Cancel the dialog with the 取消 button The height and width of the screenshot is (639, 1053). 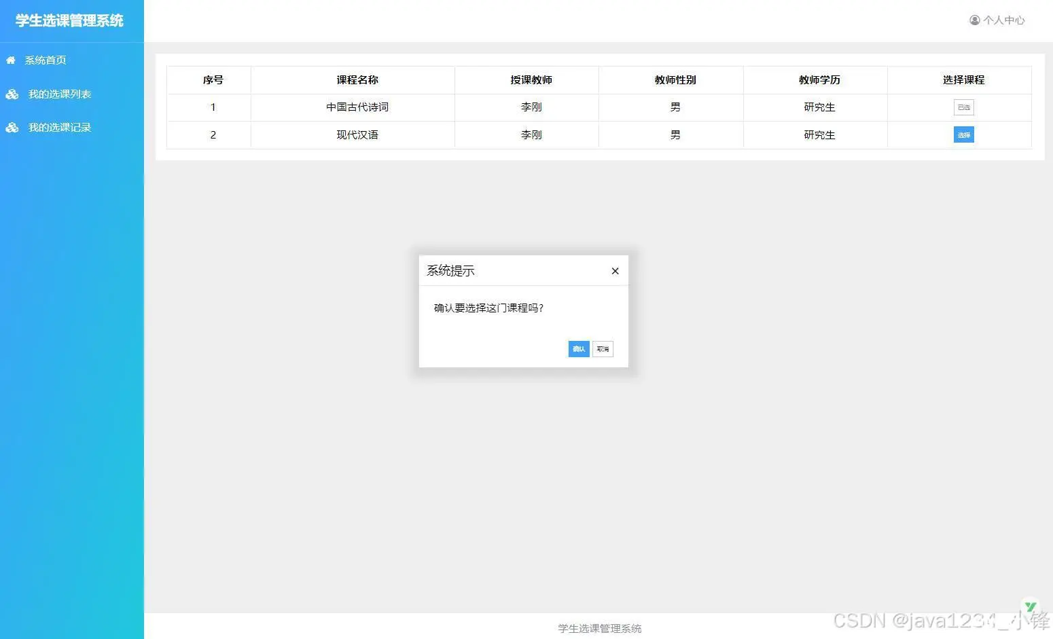coord(603,349)
